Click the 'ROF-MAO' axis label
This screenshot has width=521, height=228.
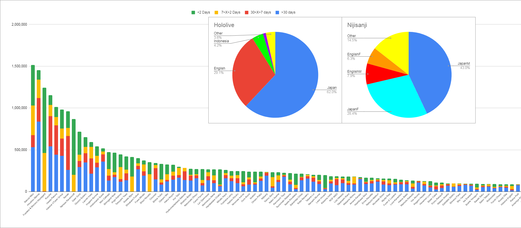[333, 197]
